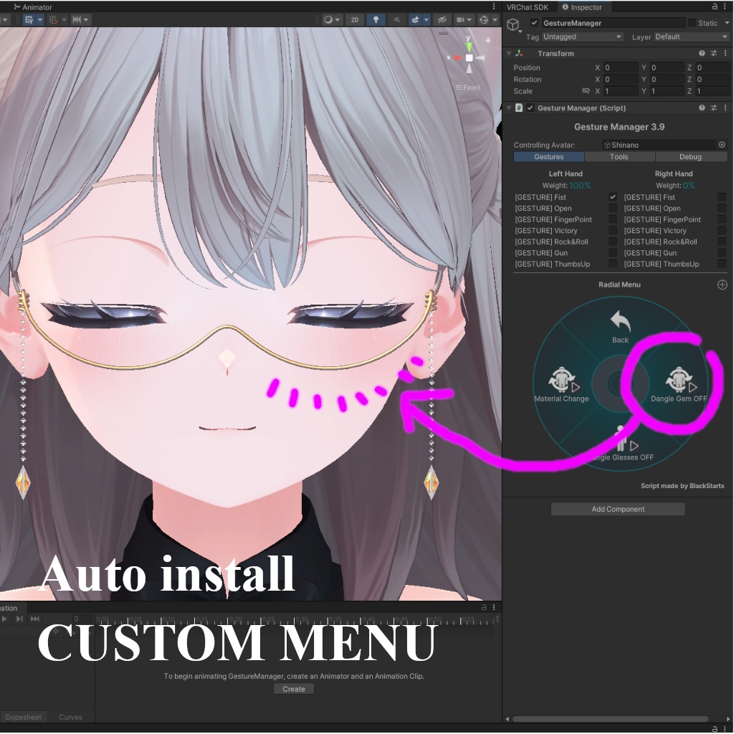
Task: Enable the Static checkbox
Action: point(692,22)
